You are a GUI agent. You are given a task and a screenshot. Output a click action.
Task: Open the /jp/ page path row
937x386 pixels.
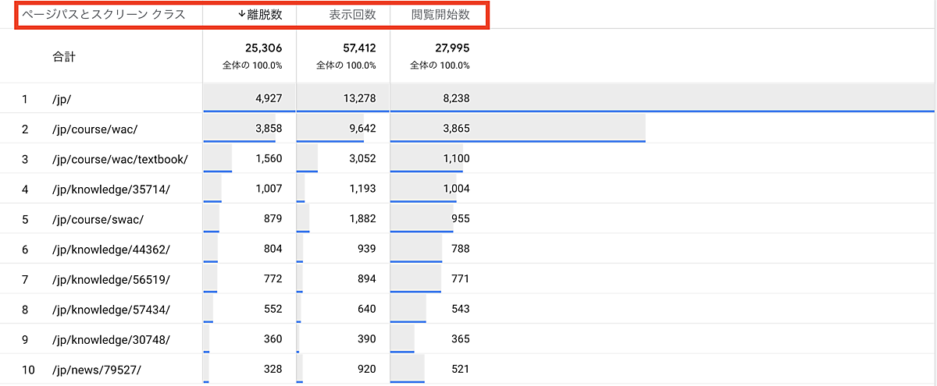[x=62, y=98]
